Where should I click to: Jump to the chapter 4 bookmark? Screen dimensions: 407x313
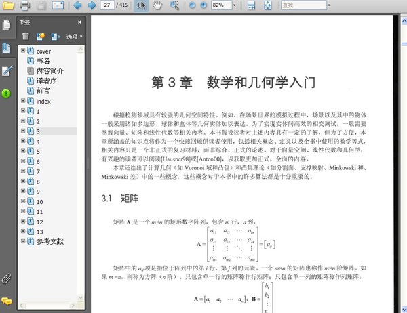[x=38, y=142]
